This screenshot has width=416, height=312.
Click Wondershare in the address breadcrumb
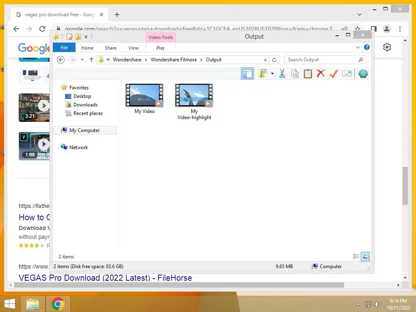pyautogui.click(x=127, y=60)
